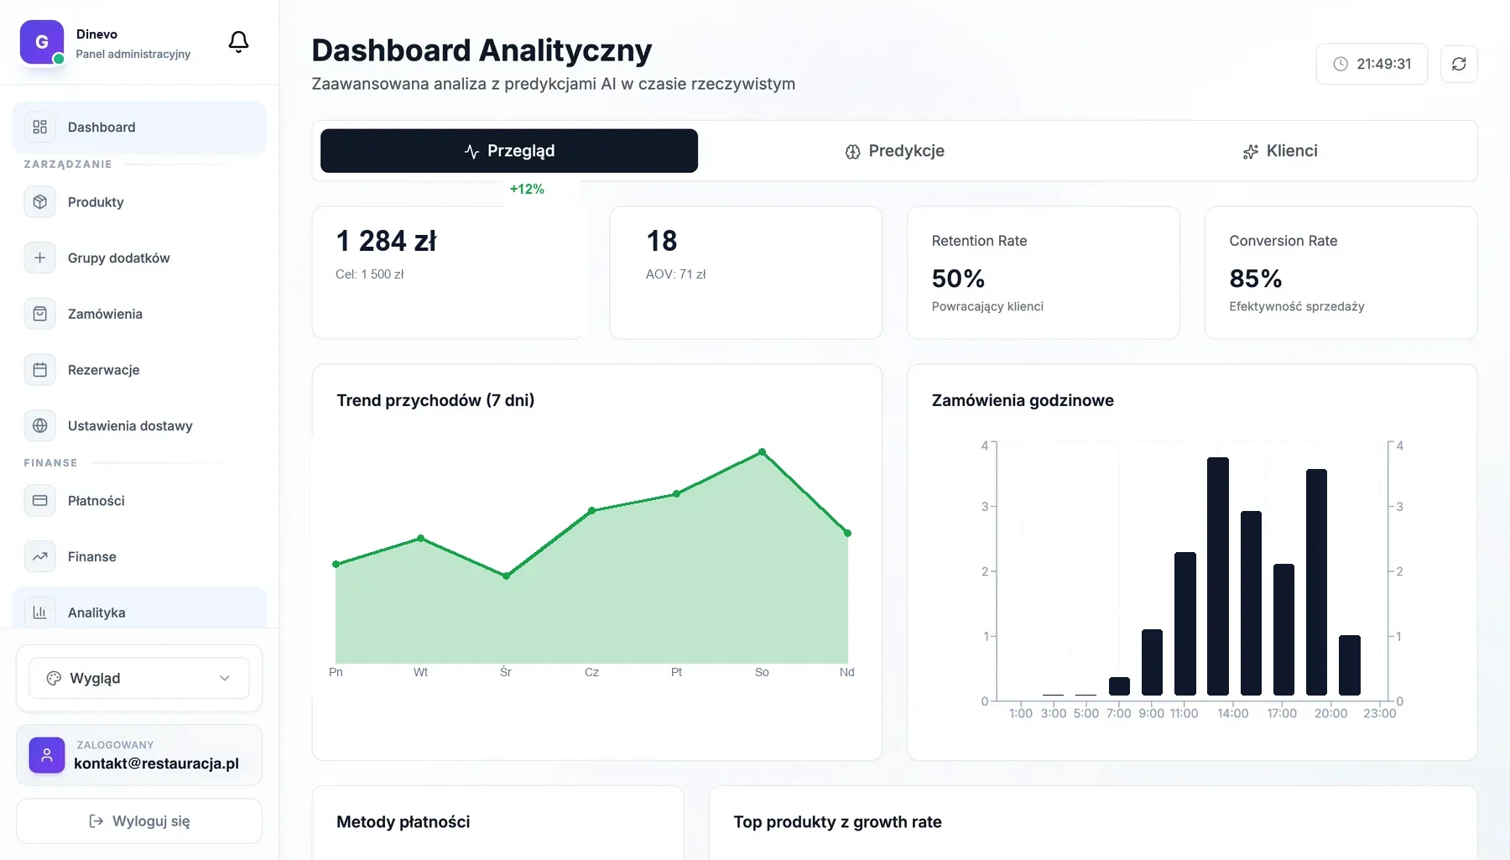Click the +12% growth badge
The image size is (1510, 860).
[x=527, y=190]
